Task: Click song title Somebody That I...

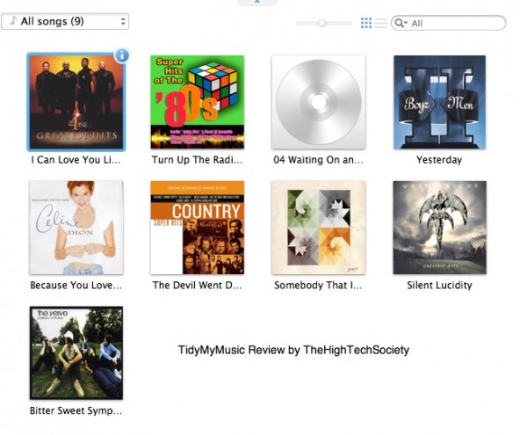Action: point(318,286)
